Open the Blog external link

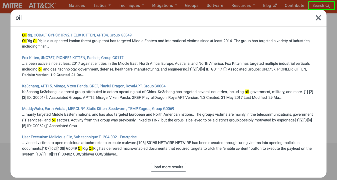tap(269, 5)
